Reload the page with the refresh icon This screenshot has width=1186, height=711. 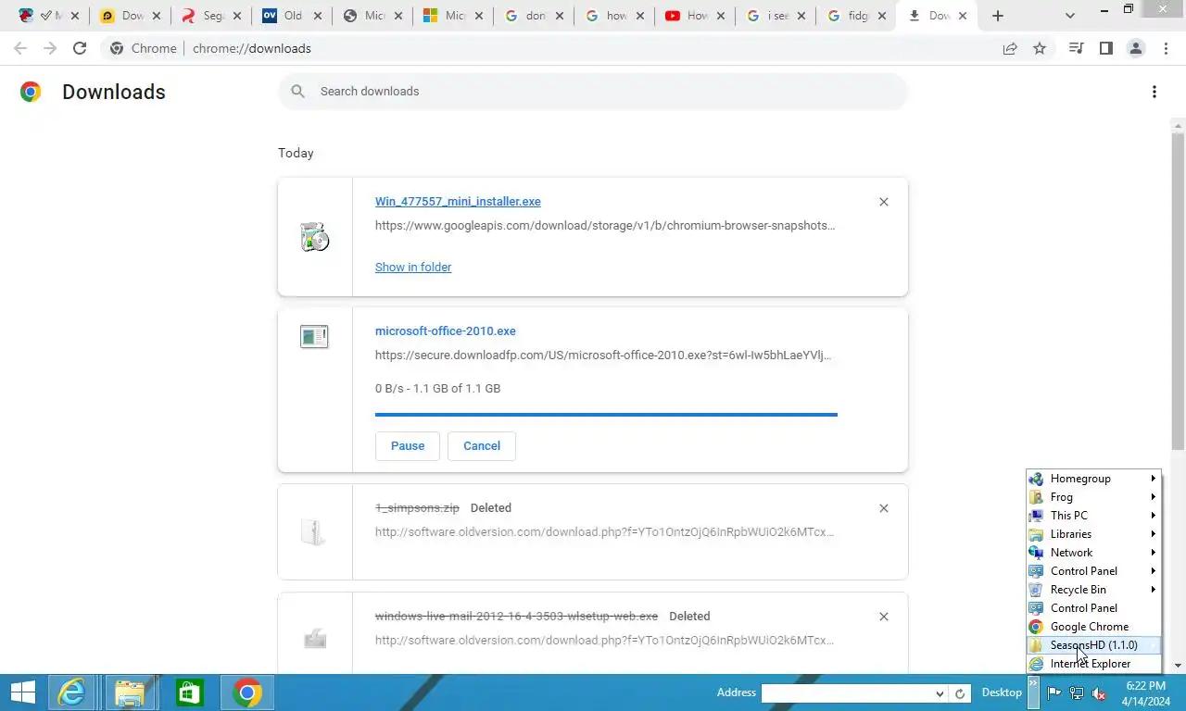coord(80,48)
